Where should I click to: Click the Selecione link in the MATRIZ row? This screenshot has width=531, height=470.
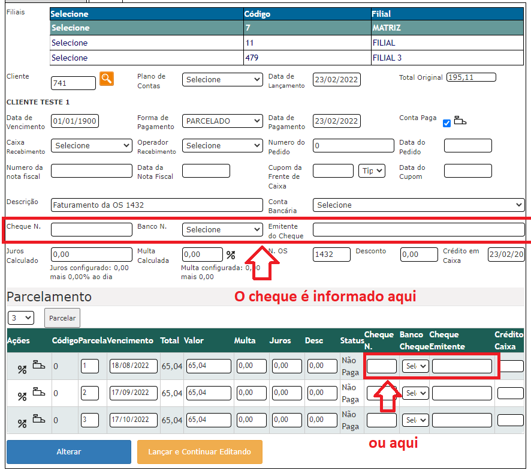point(71,28)
